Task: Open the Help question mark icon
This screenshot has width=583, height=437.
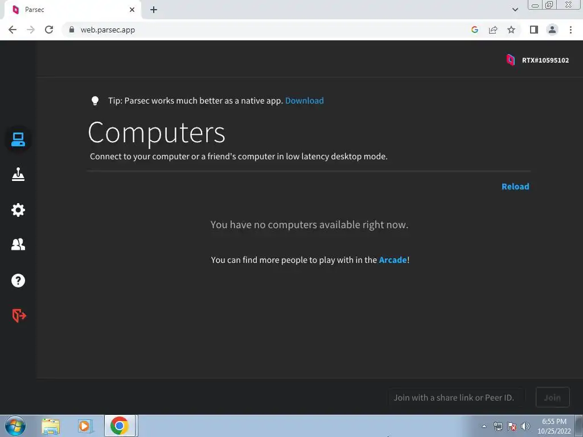Action: (x=18, y=281)
